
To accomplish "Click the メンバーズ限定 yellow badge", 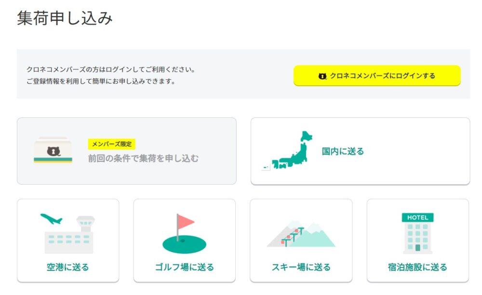I will (x=112, y=144).
